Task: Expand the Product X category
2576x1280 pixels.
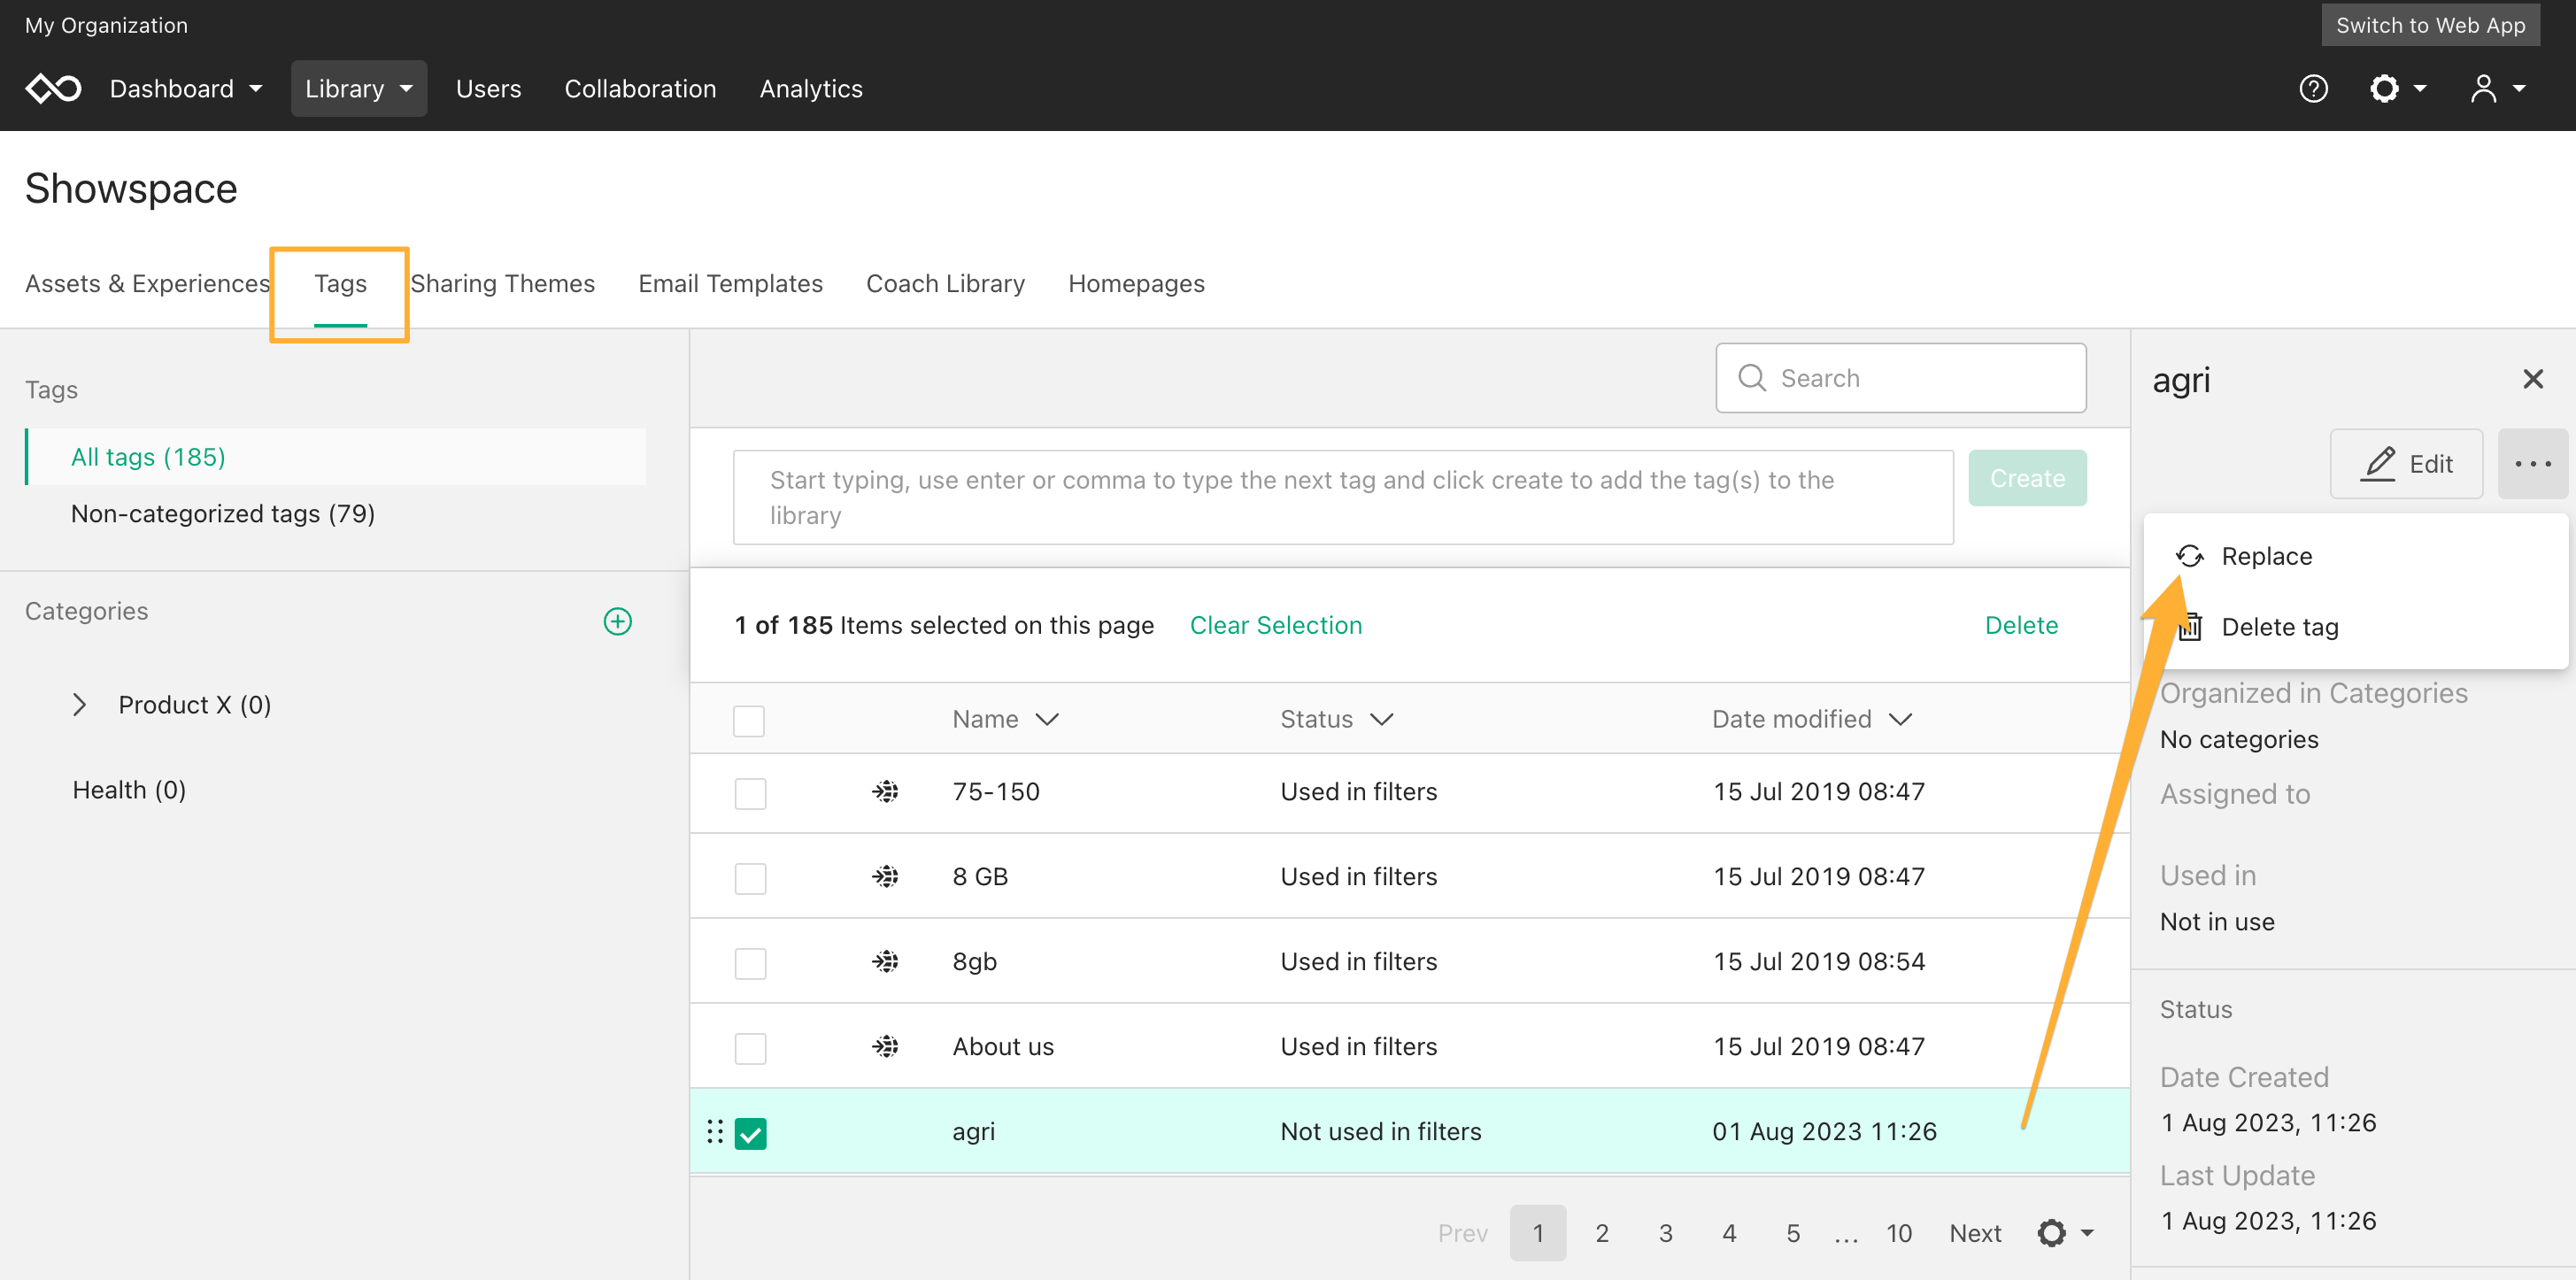Action: click(80, 705)
